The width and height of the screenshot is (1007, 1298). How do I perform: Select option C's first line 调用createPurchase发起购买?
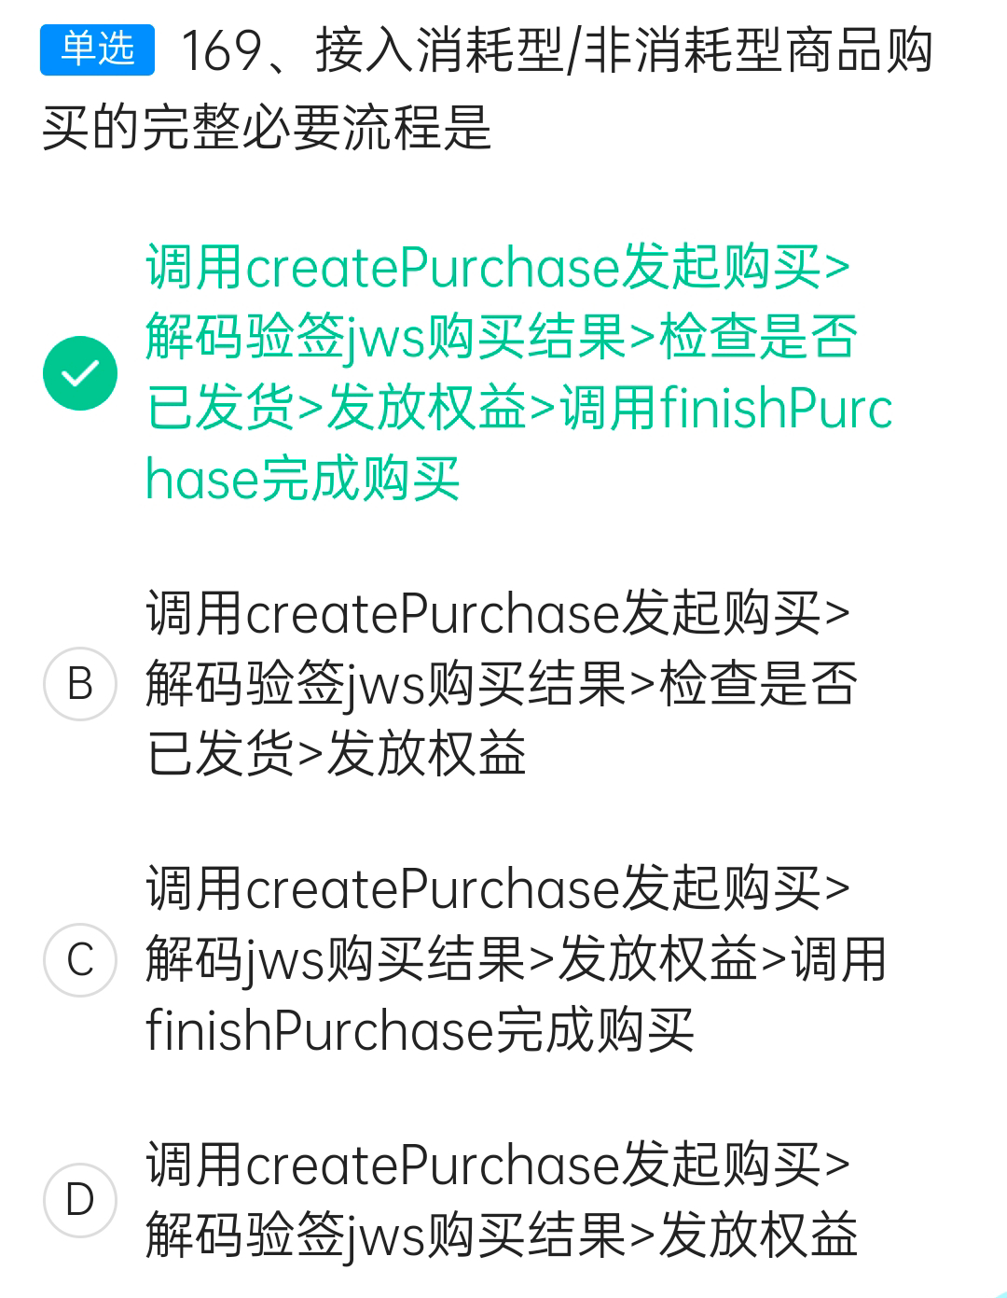click(498, 888)
